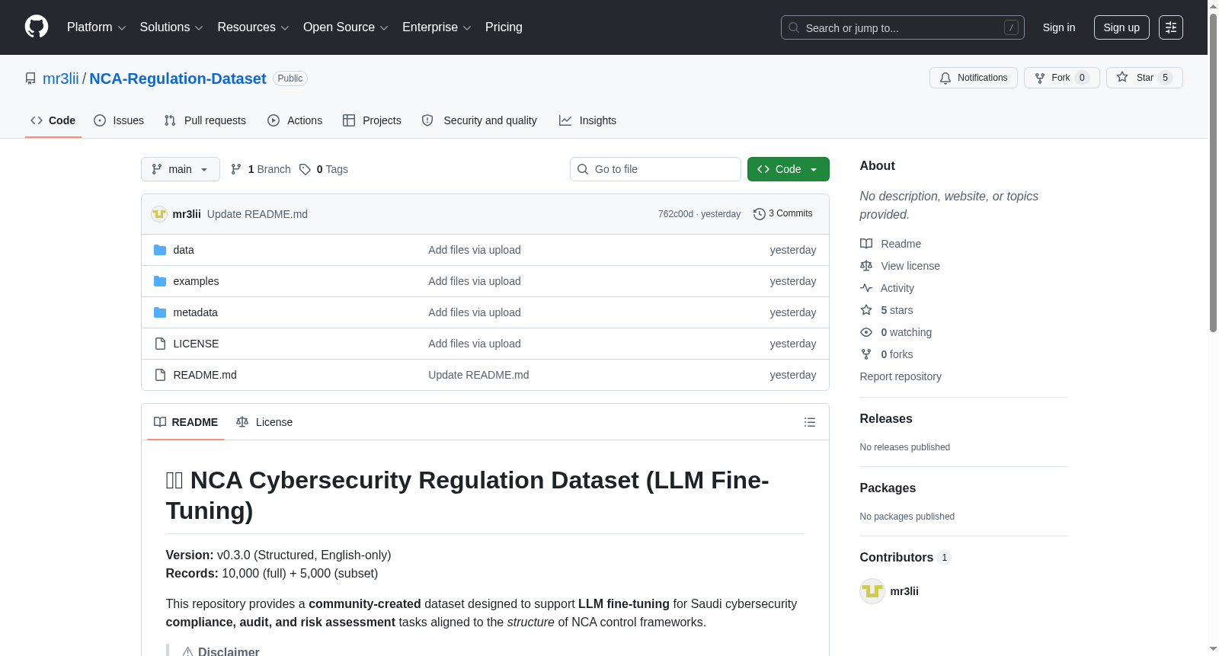Switch to the License tab in README panel

coord(264,422)
